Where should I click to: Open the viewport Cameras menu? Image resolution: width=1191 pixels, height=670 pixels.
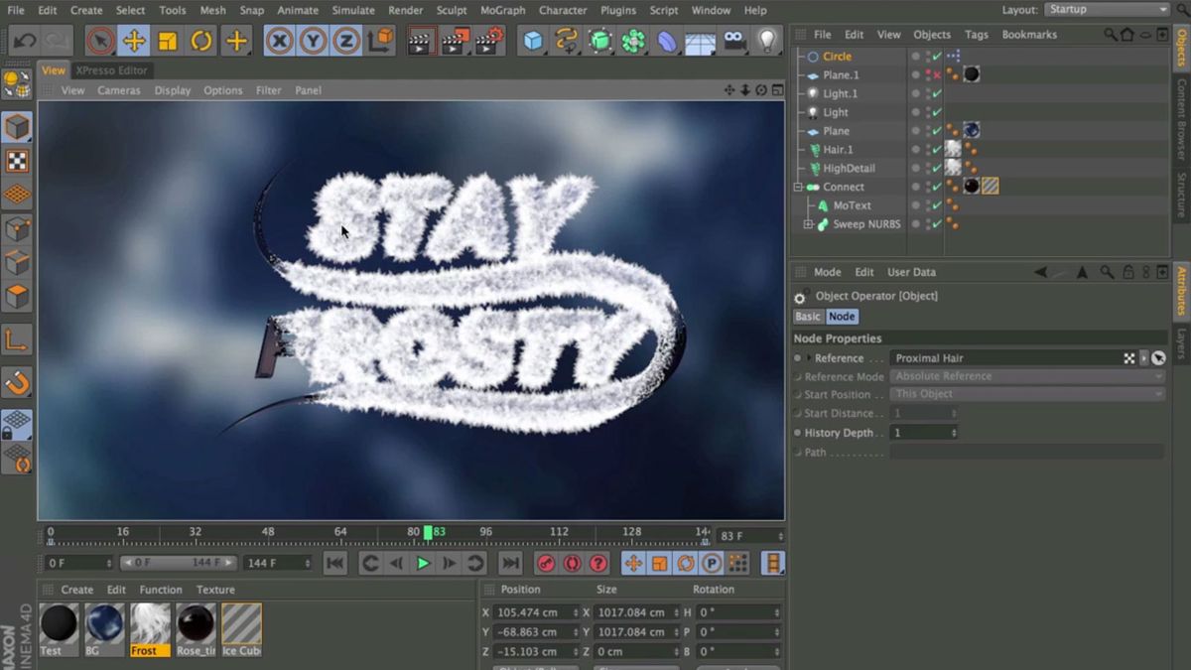coord(119,90)
